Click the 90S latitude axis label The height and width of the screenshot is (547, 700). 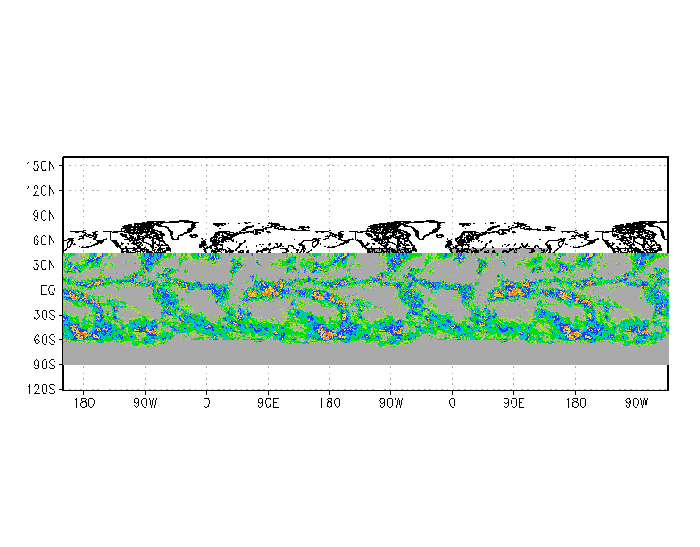click(x=44, y=365)
